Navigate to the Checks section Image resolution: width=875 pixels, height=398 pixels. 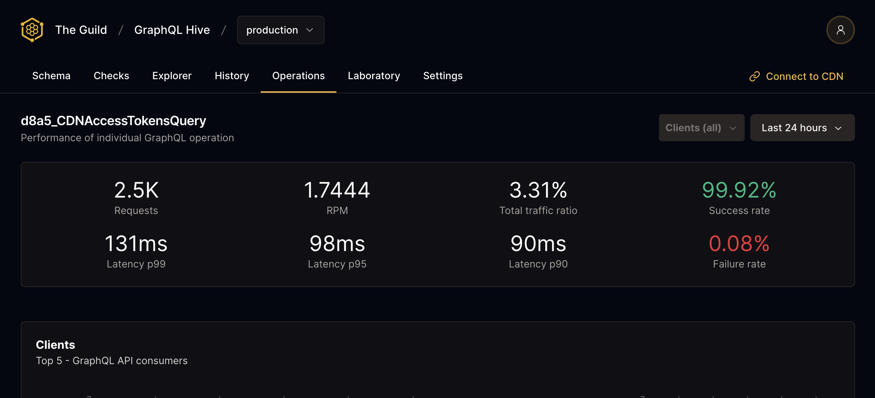pos(111,75)
